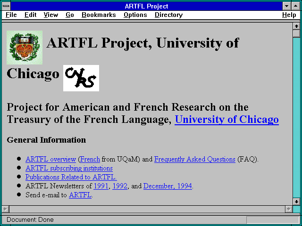This screenshot has height=226, width=302.
Task: Follow the University of Chicago link
Action: click(x=226, y=119)
